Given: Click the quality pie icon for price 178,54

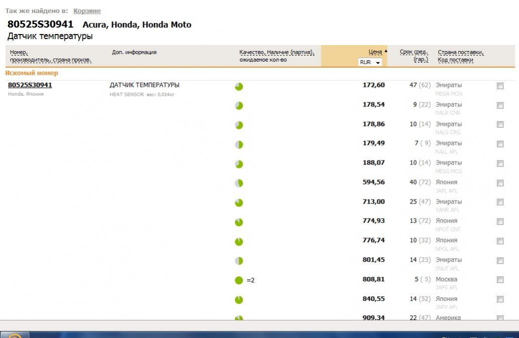Looking at the screenshot, I should click(239, 106).
